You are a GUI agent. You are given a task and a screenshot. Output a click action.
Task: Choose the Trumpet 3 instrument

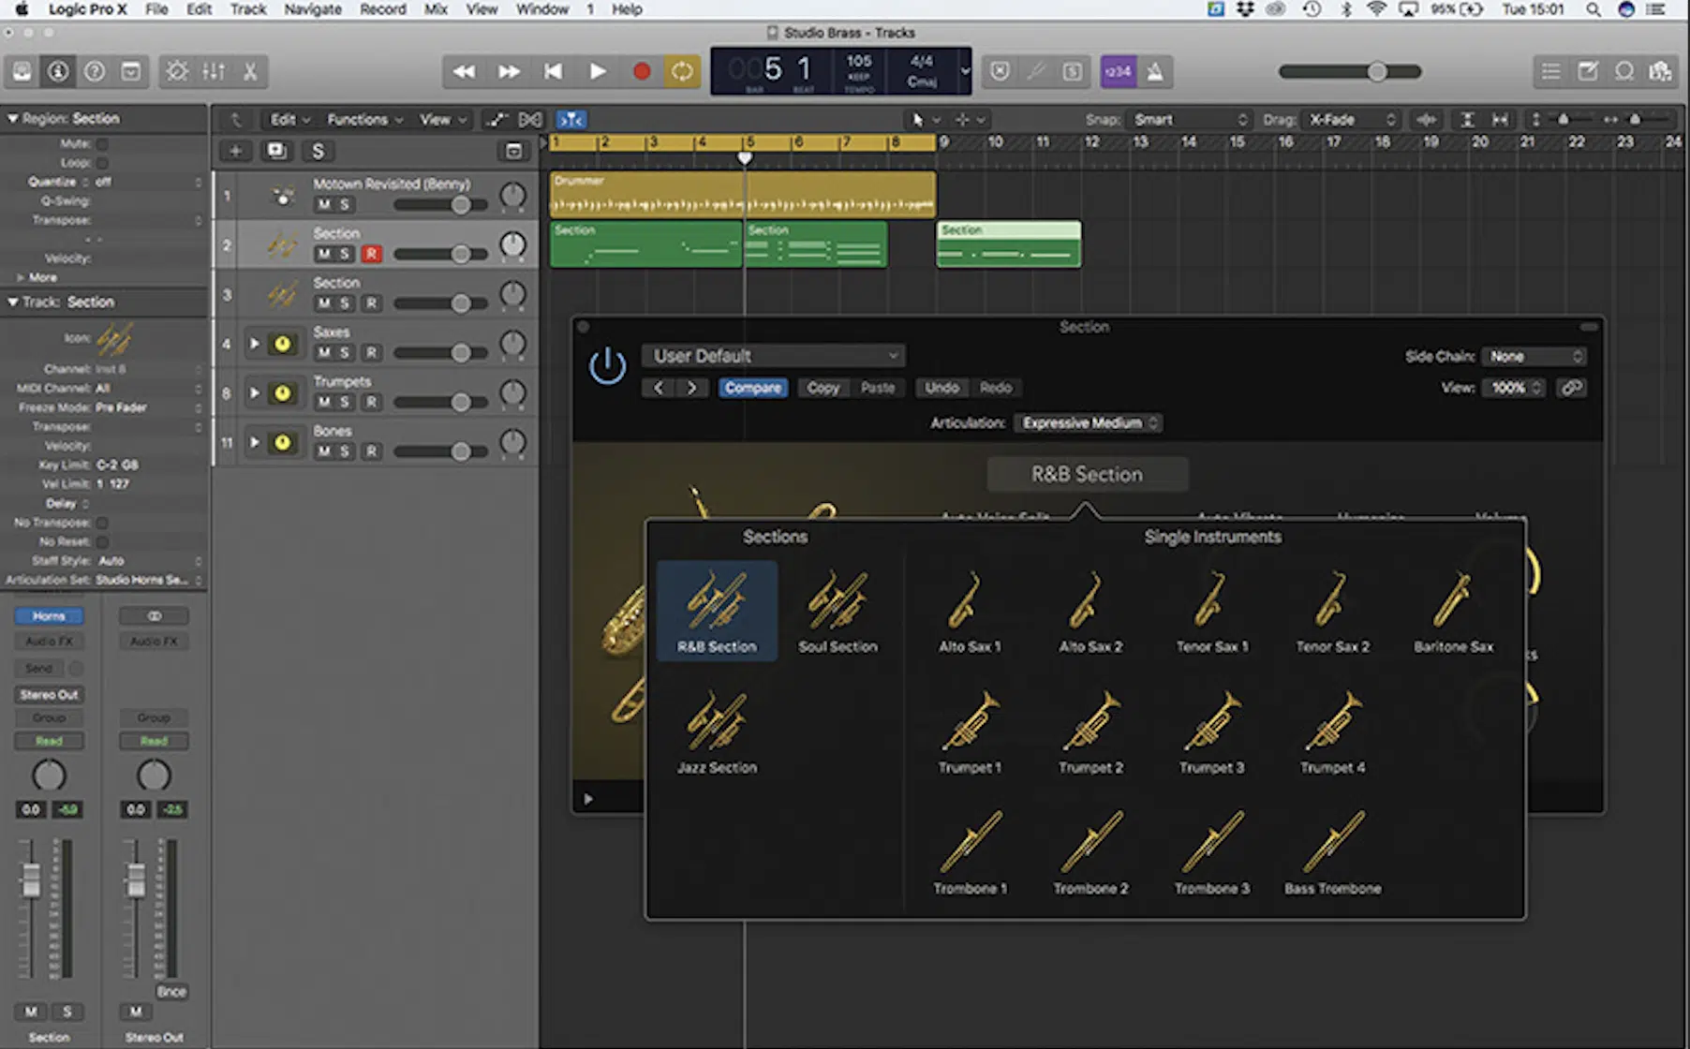[1211, 731]
